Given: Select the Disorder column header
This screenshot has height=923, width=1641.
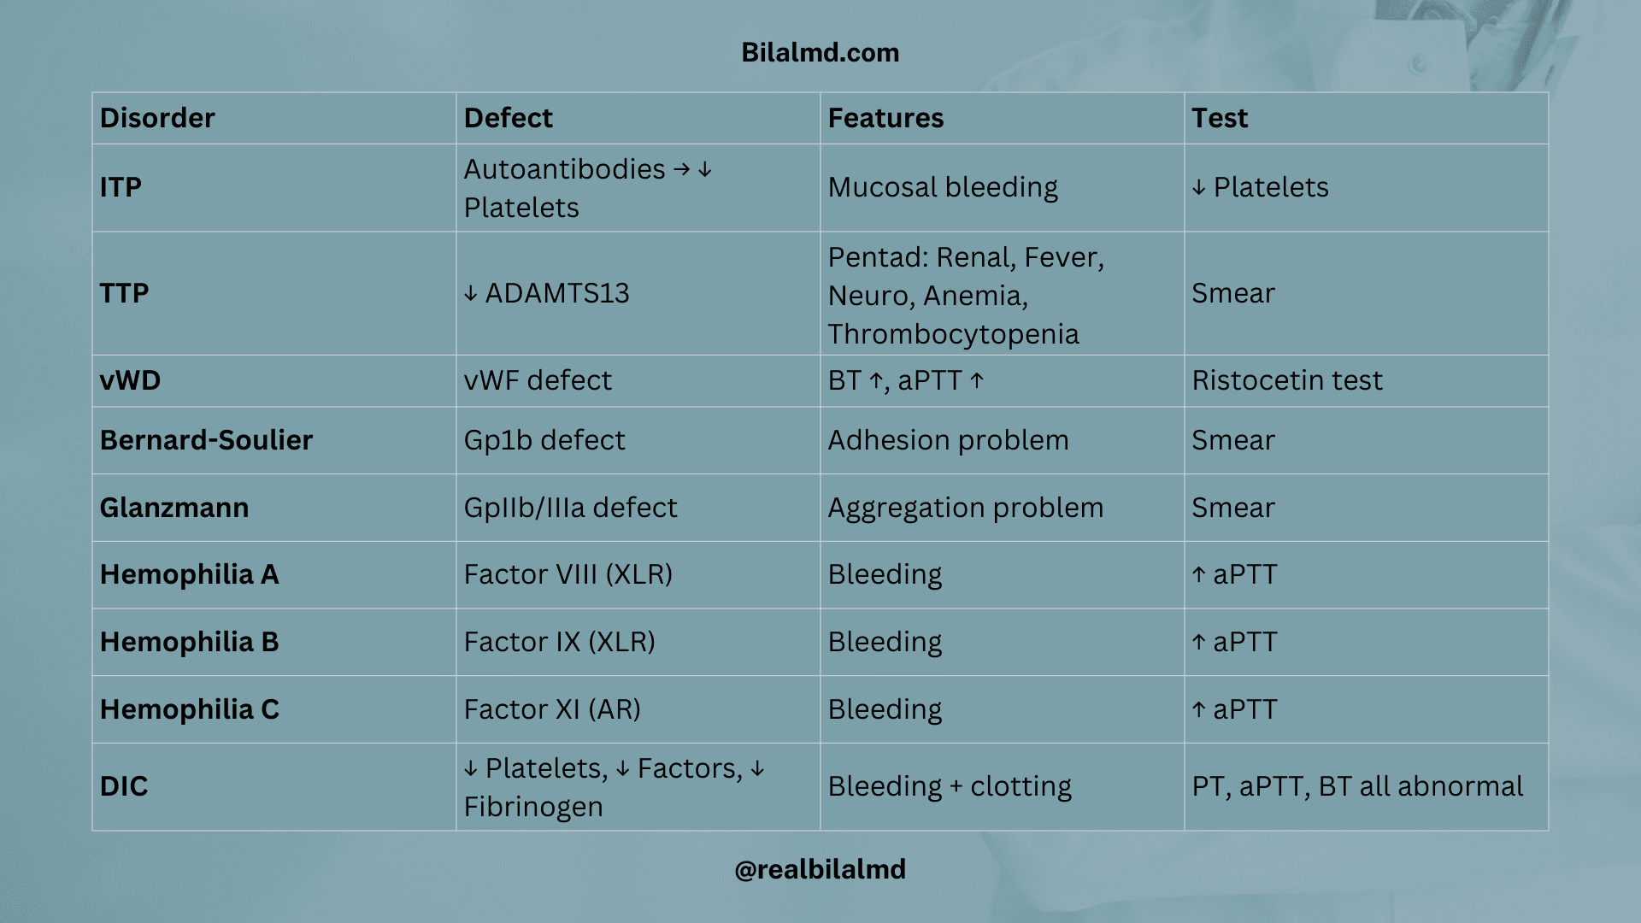Looking at the screenshot, I should click(x=157, y=118).
